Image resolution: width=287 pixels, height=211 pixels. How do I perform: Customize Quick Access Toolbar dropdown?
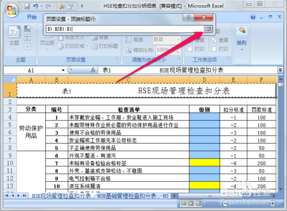point(82,6)
